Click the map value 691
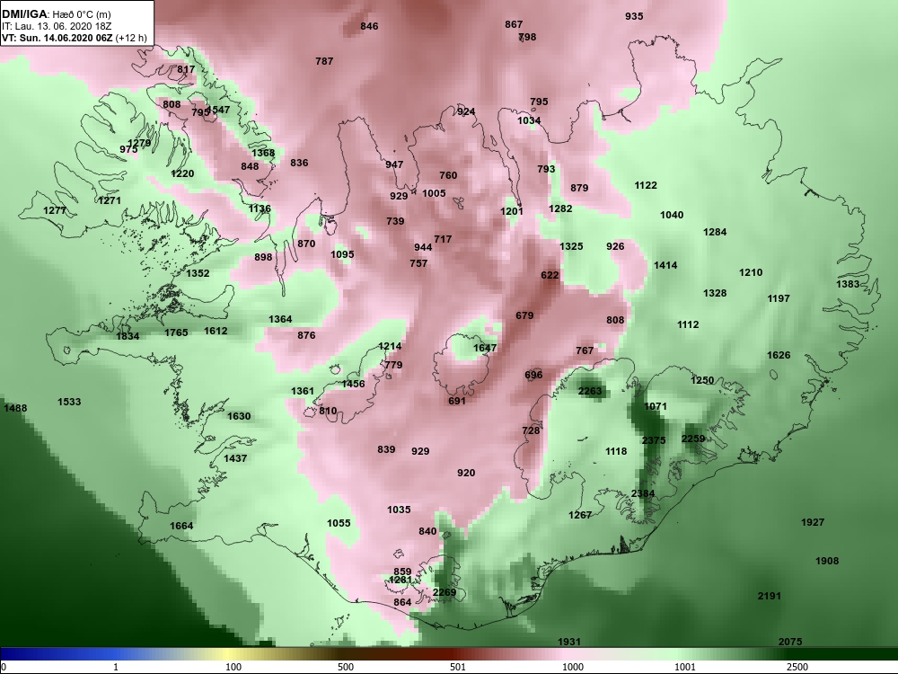The height and width of the screenshot is (674, 898). (457, 401)
